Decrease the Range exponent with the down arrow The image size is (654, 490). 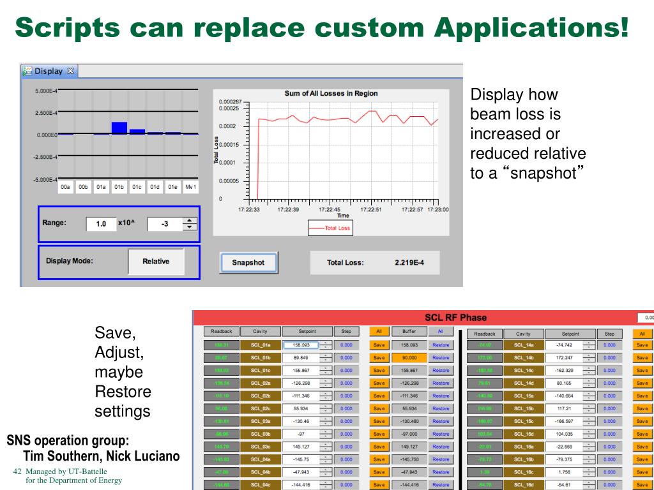[x=190, y=228]
